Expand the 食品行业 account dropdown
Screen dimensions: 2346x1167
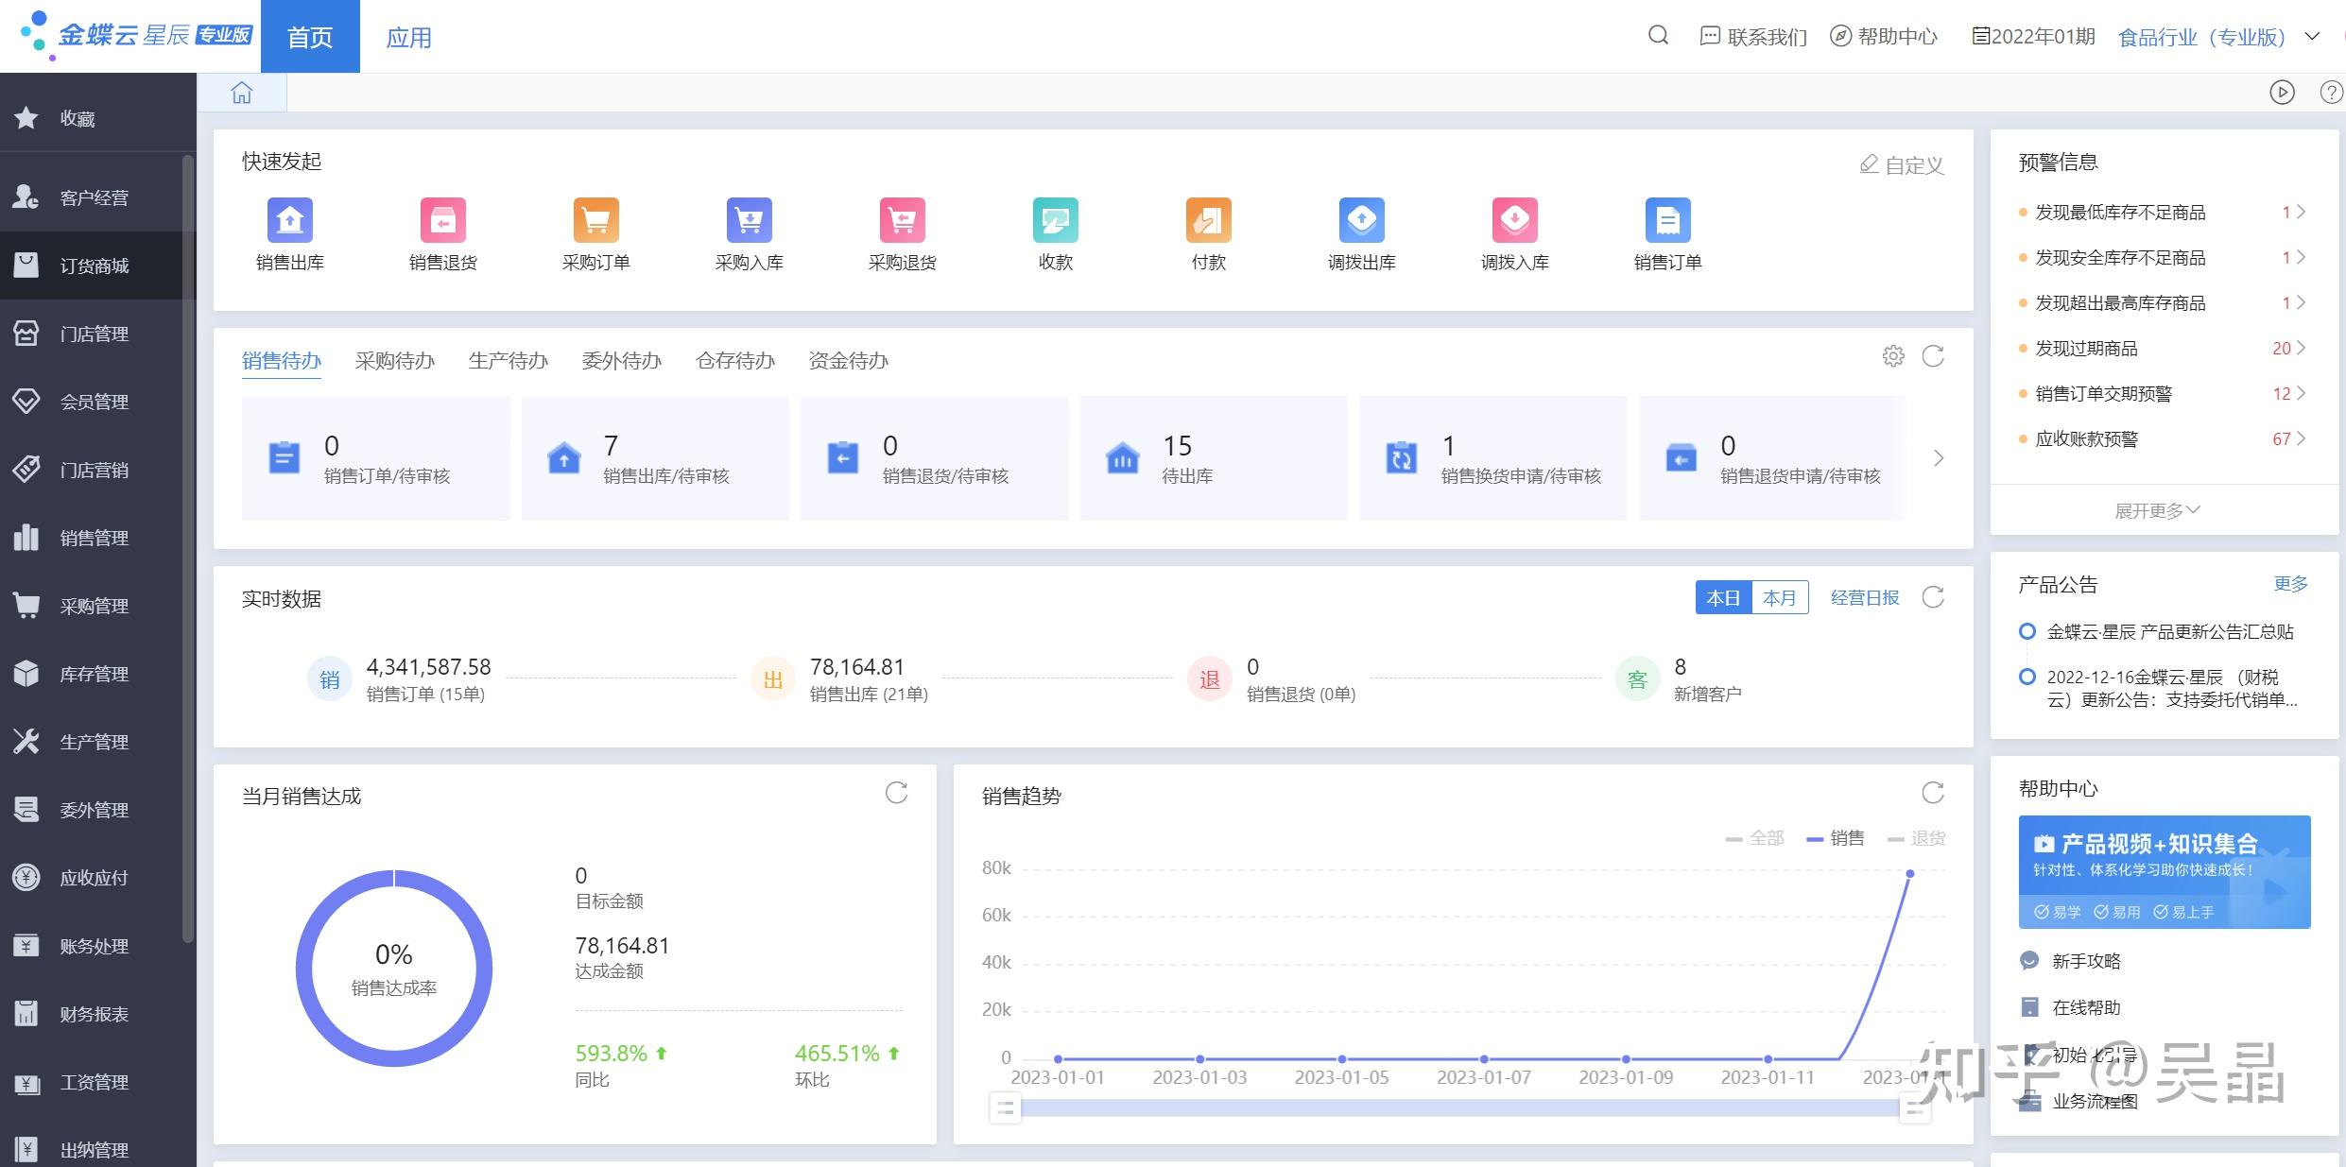tap(2313, 37)
